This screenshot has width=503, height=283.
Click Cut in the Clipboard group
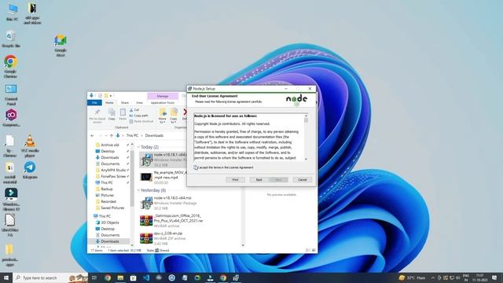pyautogui.click(x=134, y=110)
